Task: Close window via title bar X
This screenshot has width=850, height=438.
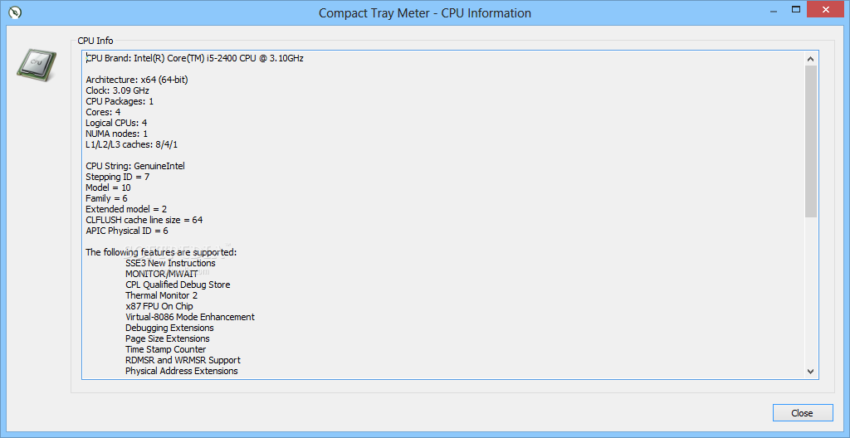Action: click(x=826, y=9)
